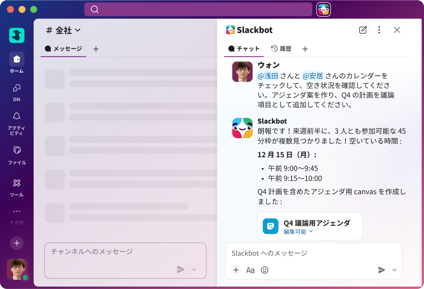Open ファイル in sidebar
This screenshot has height=289, width=424.
17,155
